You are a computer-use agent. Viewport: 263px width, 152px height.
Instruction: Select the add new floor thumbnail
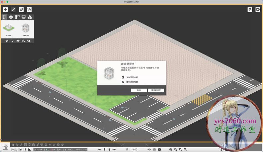click(x=26, y=29)
